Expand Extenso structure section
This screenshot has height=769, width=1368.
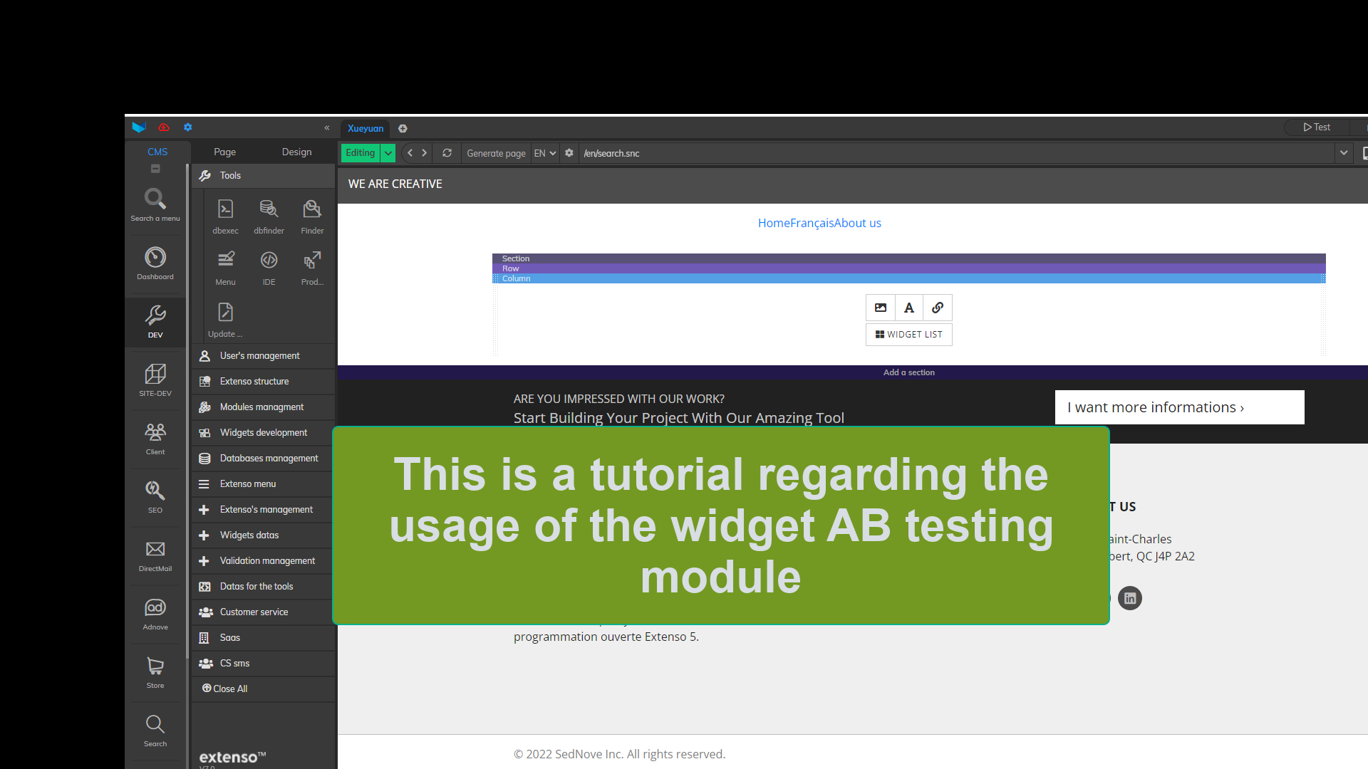point(263,382)
